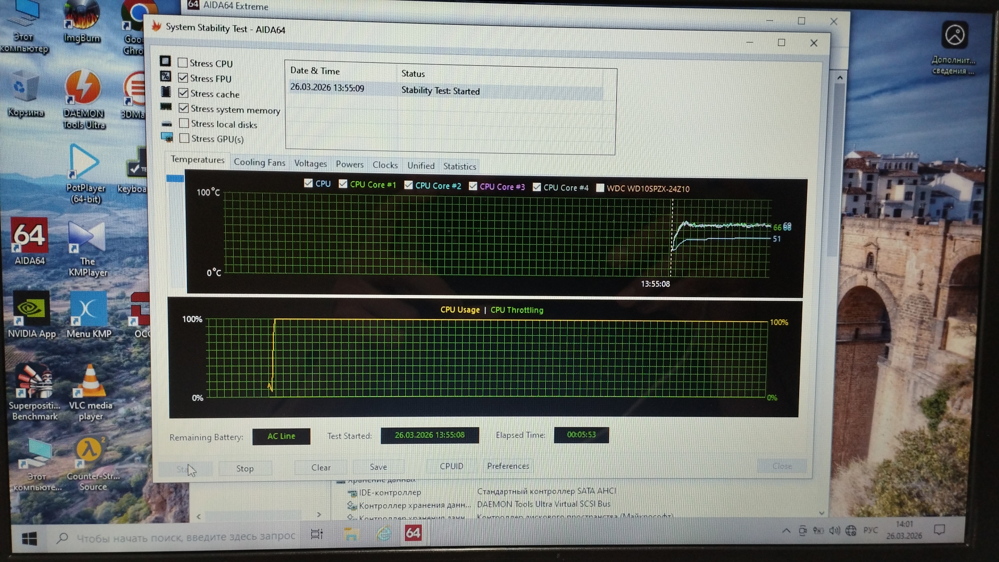Switch to Cooling Fans tab

[x=259, y=162]
